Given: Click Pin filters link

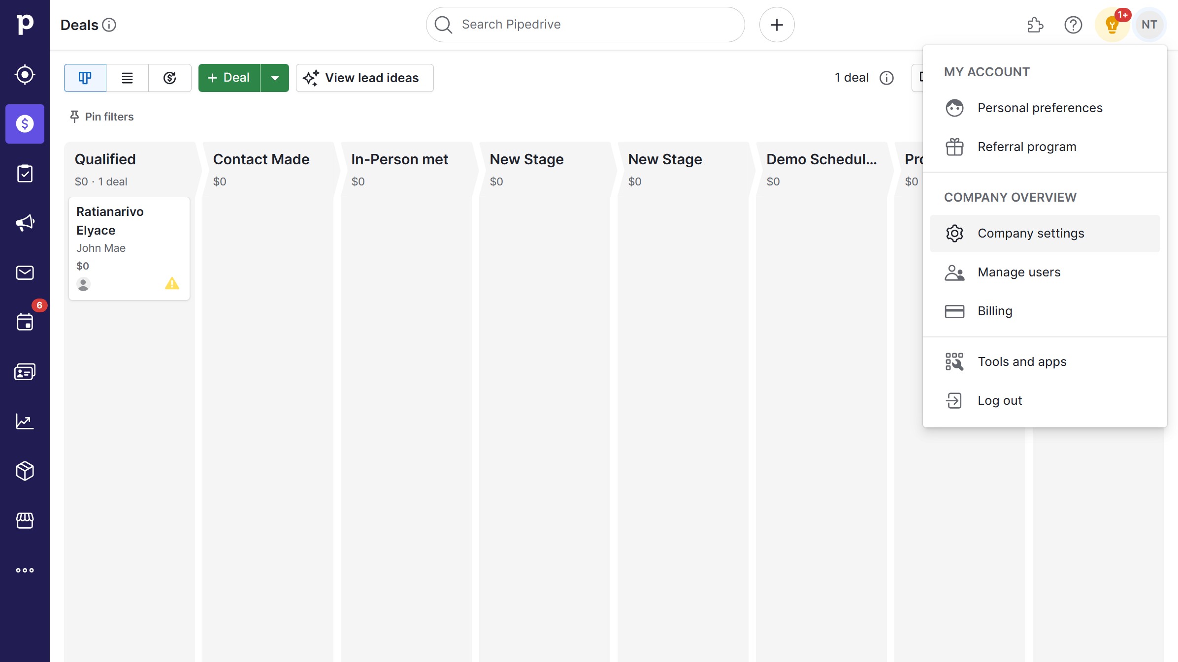Looking at the screenshot, I should point(102,117).
